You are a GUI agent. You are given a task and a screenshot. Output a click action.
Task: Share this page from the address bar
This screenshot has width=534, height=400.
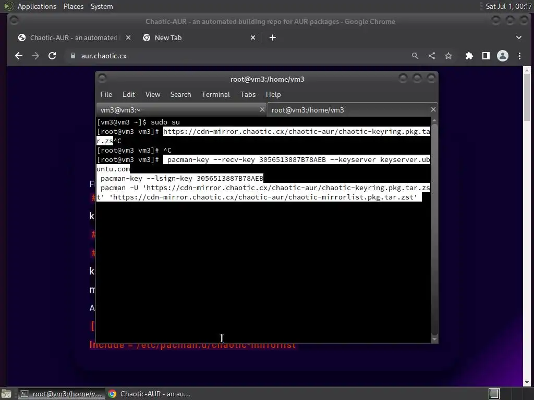432,56
